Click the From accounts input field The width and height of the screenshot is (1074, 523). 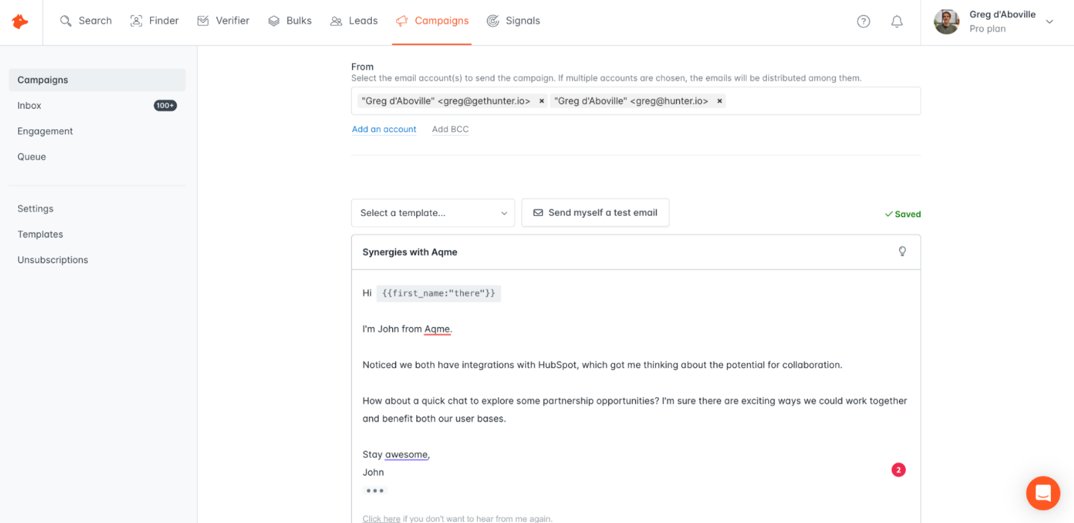point(636,101)
